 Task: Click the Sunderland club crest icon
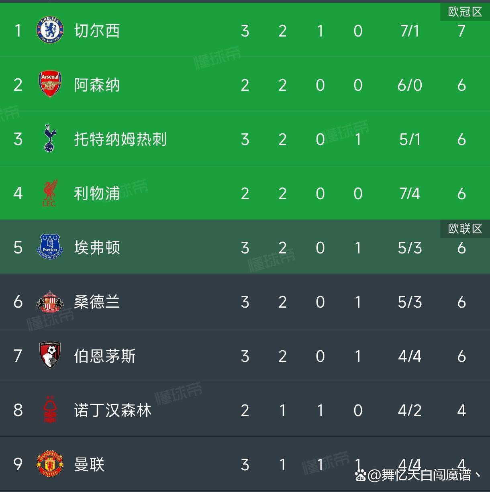coord(50,302)
